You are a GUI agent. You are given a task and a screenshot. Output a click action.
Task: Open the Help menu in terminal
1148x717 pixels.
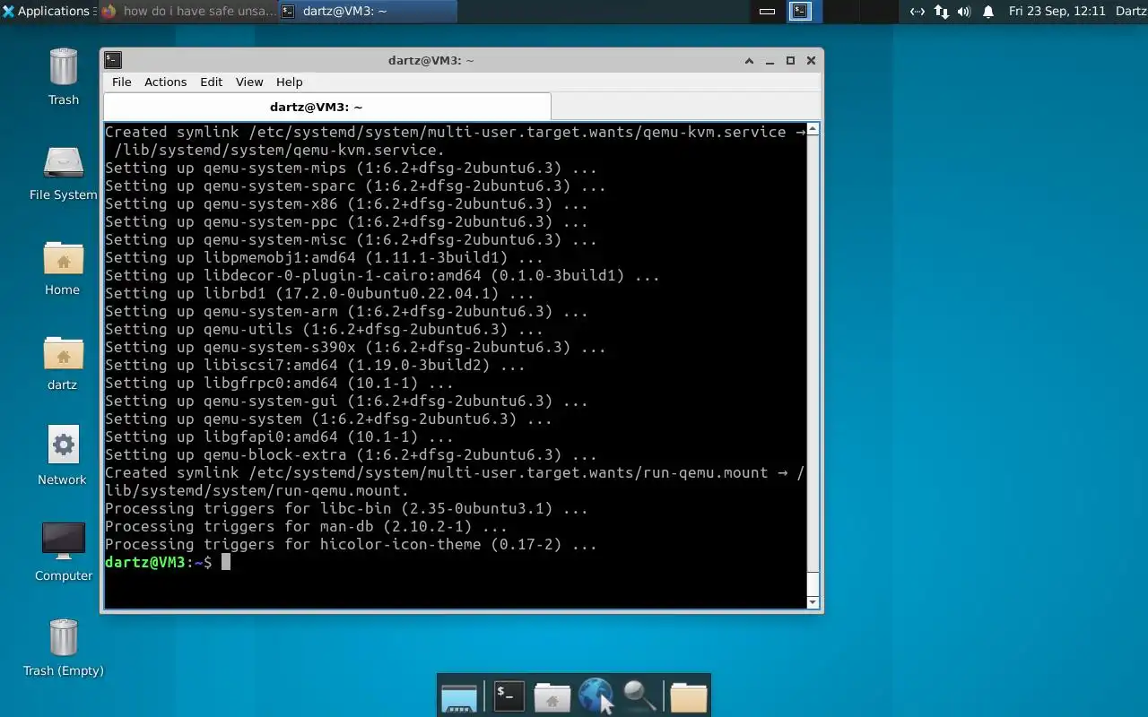(x=289, y=82)
